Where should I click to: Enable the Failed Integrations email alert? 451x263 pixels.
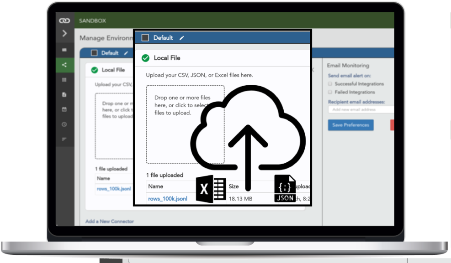(x=330, y=92)
